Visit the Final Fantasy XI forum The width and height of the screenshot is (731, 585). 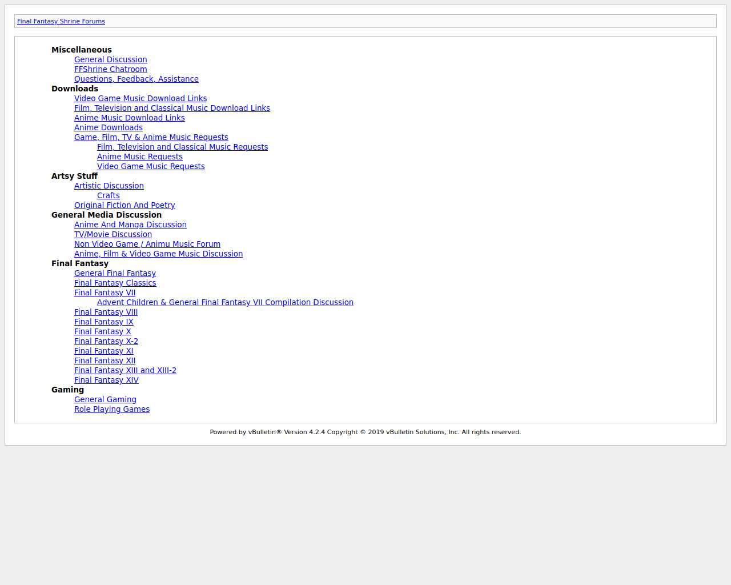[103, 351]
